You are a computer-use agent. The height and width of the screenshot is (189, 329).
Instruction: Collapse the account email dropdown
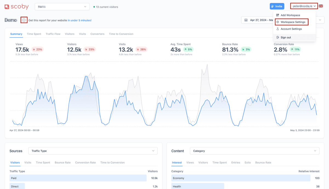click(304, 6)
